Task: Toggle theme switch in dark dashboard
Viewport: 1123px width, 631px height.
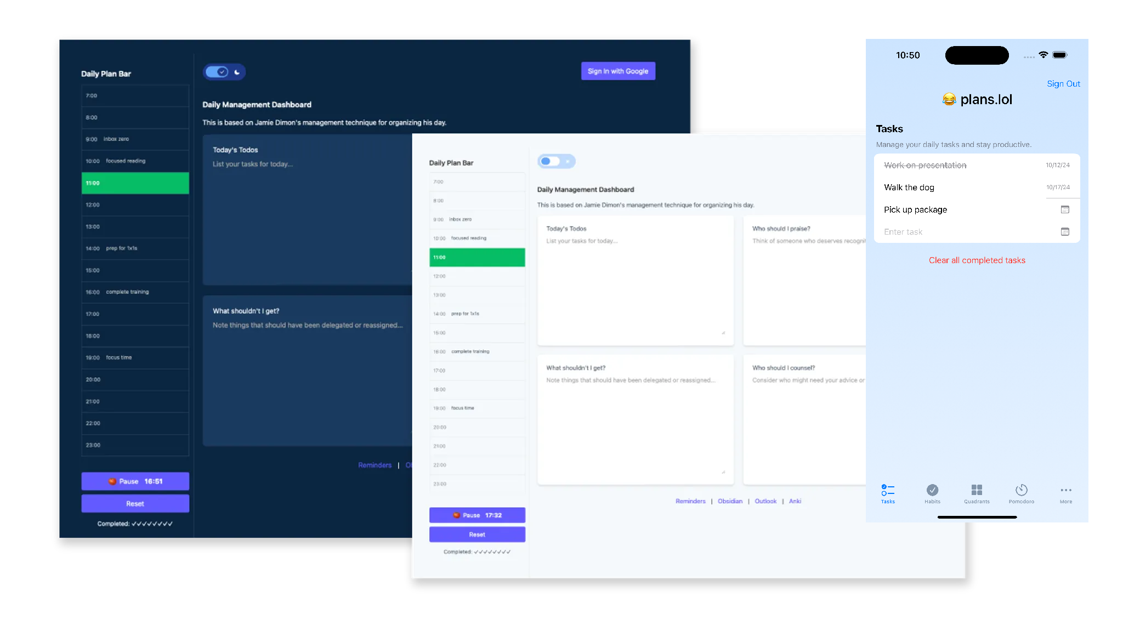Action: 217,72
